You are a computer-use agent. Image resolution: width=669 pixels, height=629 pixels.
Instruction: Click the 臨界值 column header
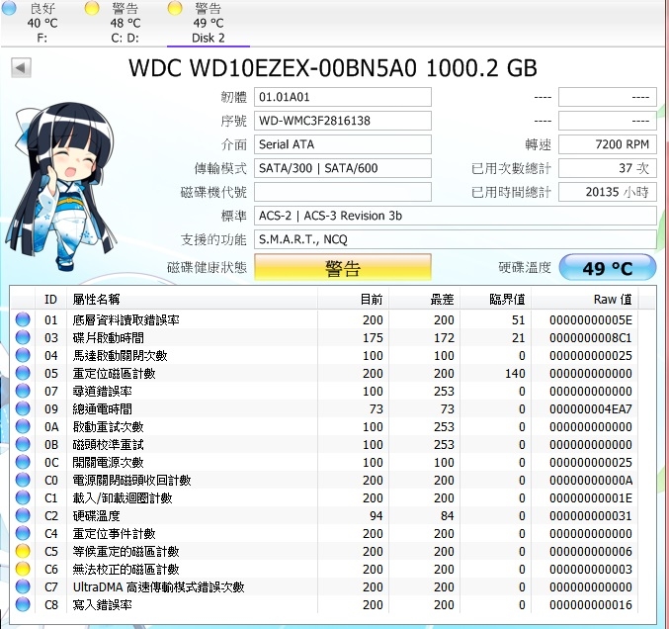[496, 299]
